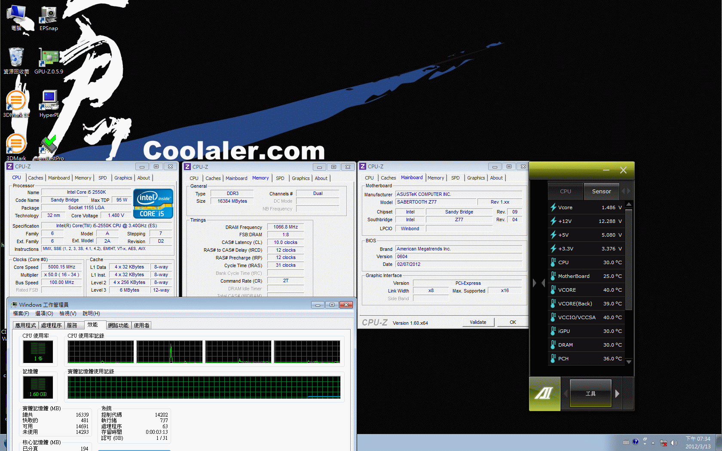This screenshot has height=451, width=722.
Task: Launch the 3DMark 11 desktop shortcut
Action: pyautogui.click(x=16, y=104)
